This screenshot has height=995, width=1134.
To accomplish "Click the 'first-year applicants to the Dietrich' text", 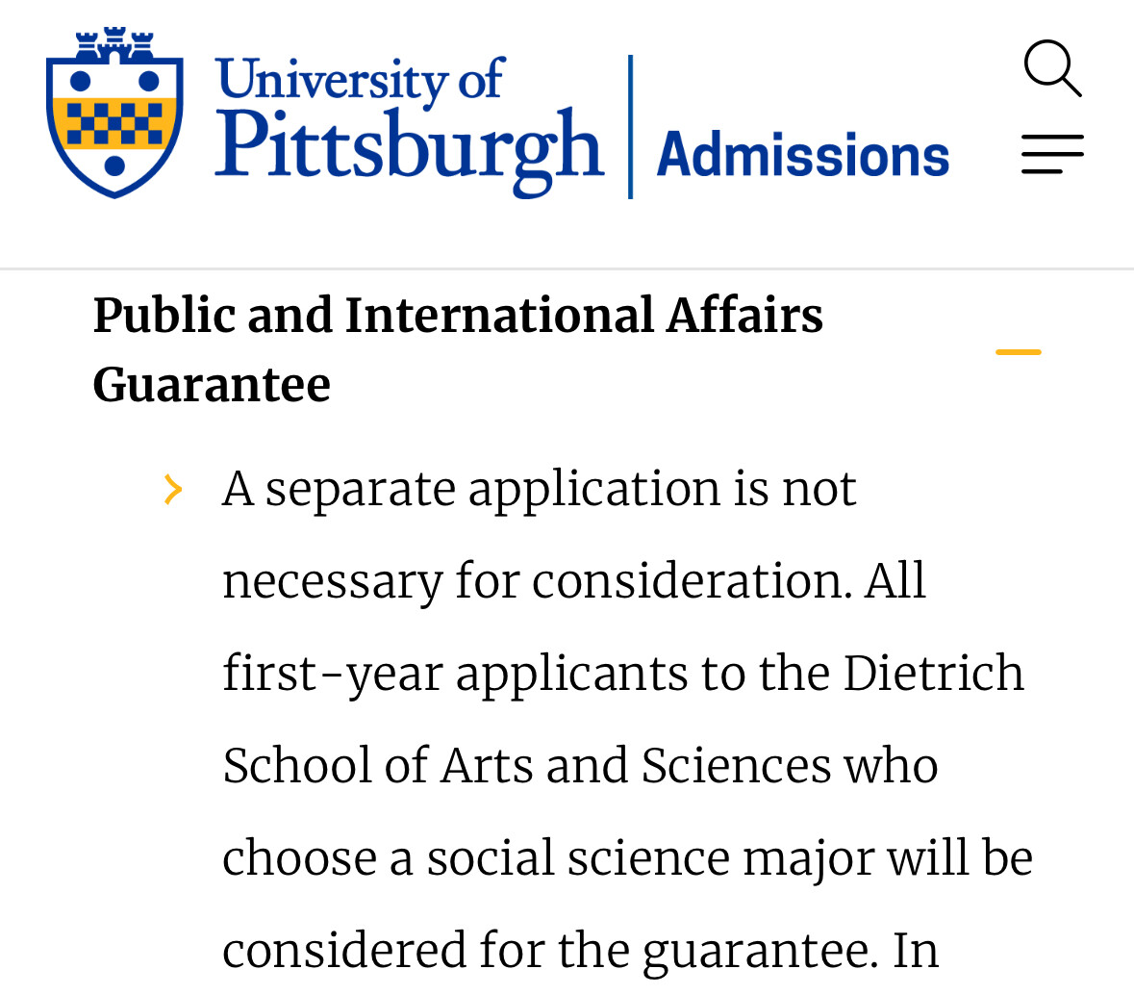I will pyautogui.click(x=622, y=675).
